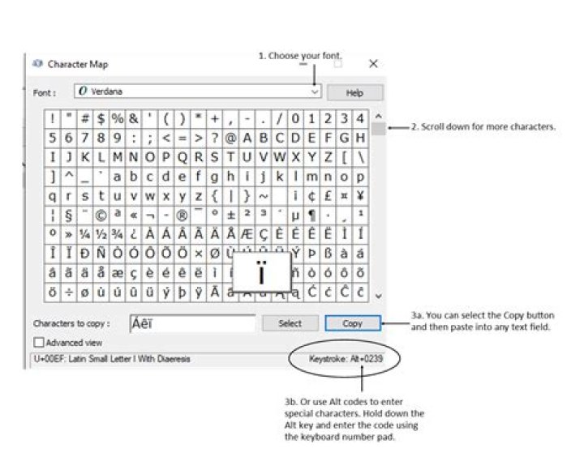
Task: Enable the Advanced view checkbox
Action: click(40, 342)
